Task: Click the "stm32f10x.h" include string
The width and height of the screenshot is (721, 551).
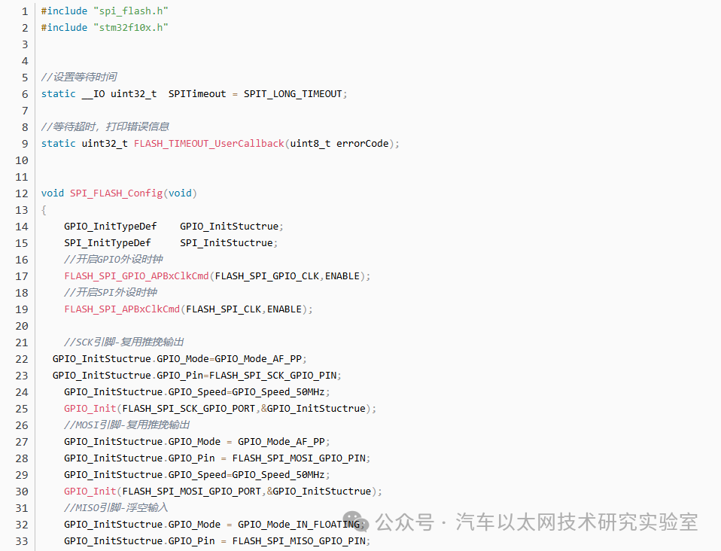Action: coord(131,28)
